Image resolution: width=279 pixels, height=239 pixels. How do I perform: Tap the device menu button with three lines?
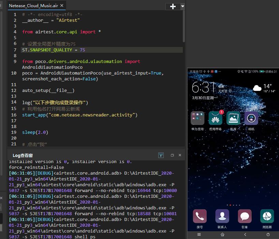click(199, 235)
